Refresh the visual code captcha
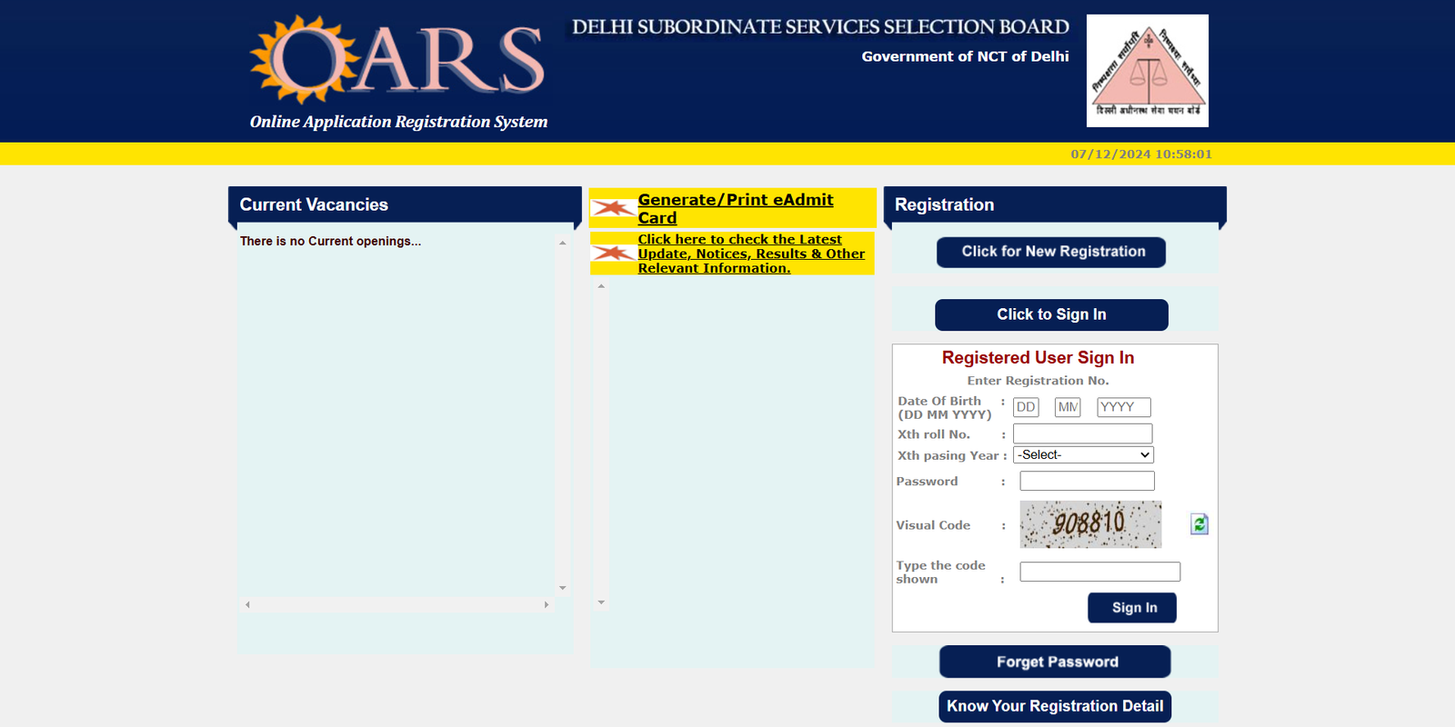Image resolution: width=1455 pixels, height=727 pixels. (x=1199, y=524)
